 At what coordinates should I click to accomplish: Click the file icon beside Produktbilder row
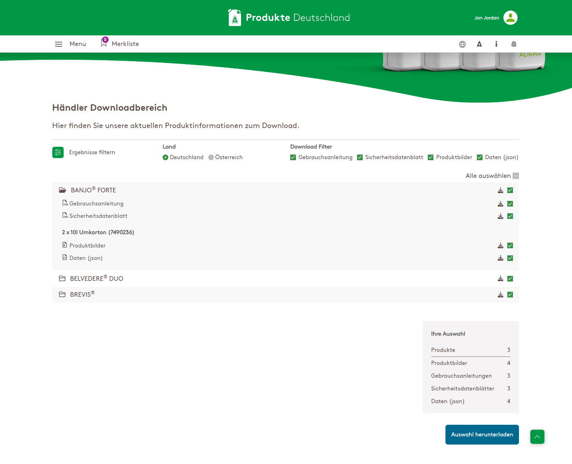[x=65, y=245]
